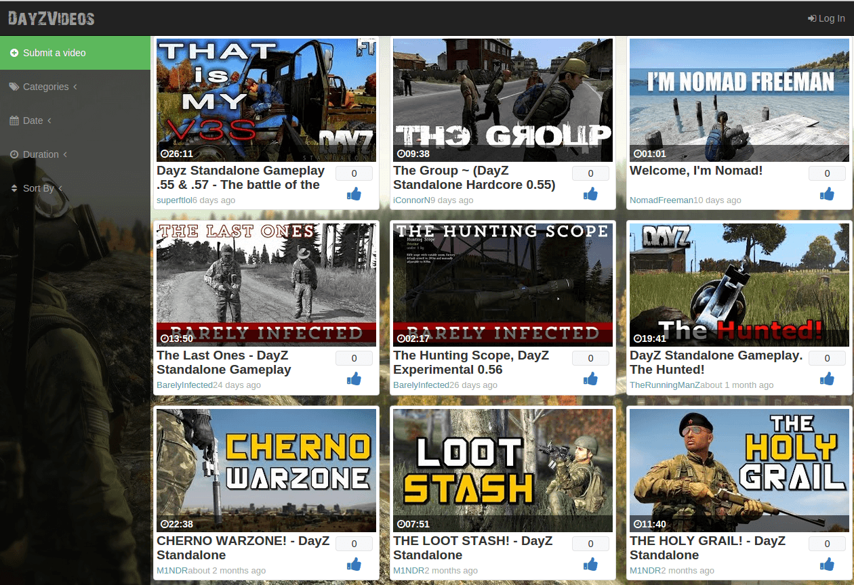Play 'The Group' video thumbnail
This screenshot has height=585, width=854.
(503, 100)
